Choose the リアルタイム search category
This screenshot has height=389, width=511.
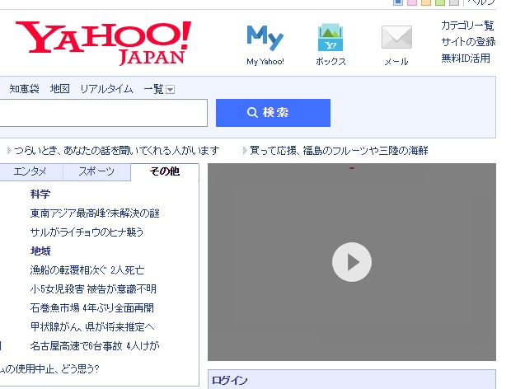tap(106, 89)
